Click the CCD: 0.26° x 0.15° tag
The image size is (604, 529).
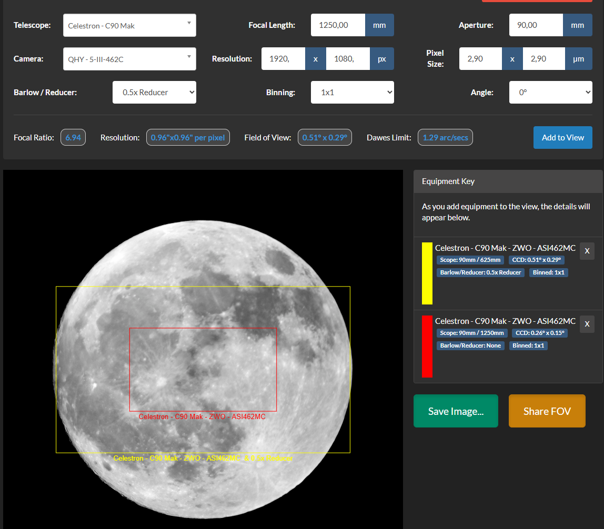540,333
